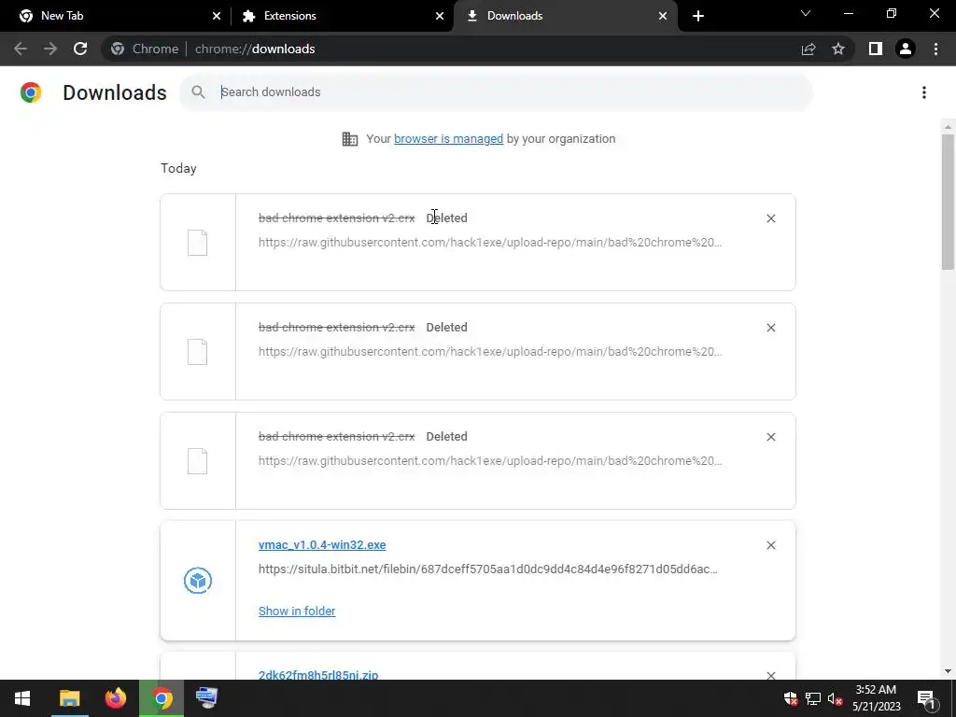Remove the first deleted crx download entry
The image size is (956, 717).
click(770, 218)
